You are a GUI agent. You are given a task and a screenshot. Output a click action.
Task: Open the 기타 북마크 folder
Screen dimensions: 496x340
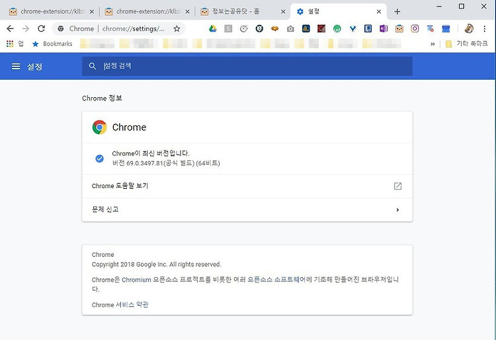point(466,44)
